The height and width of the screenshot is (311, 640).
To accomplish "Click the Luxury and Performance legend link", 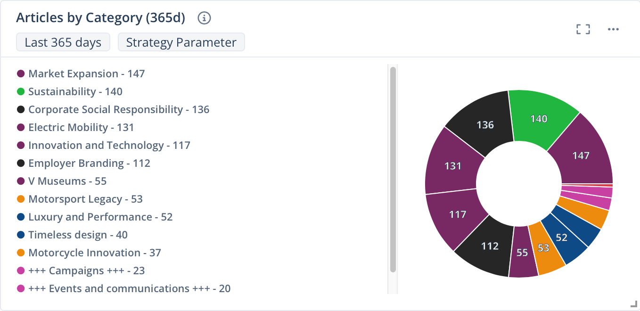I will point(100,216).
